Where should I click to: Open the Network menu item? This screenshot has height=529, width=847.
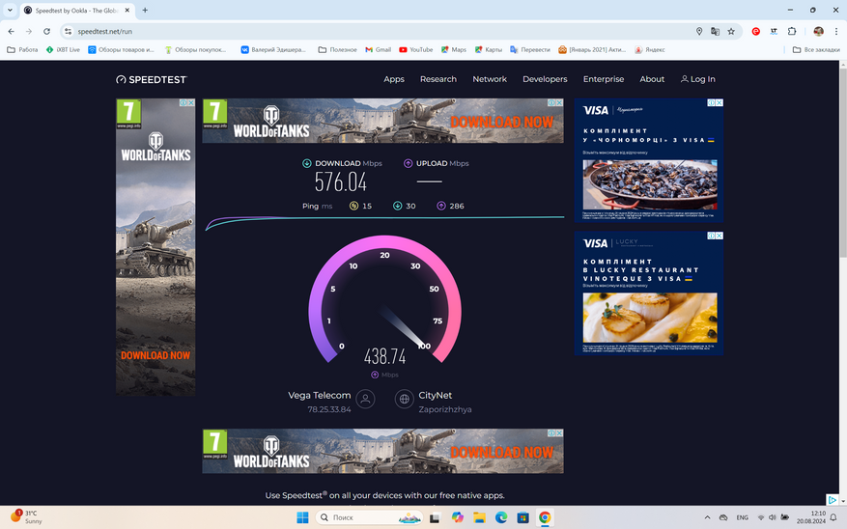click(490, 79)
